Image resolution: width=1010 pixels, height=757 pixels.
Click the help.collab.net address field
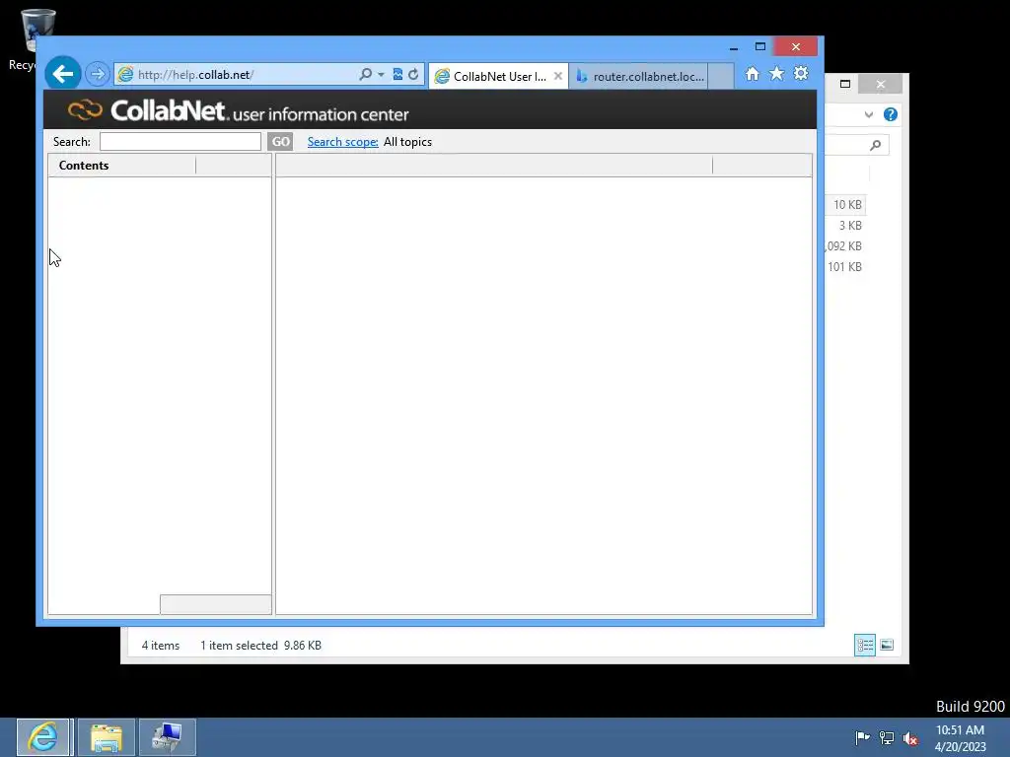pos(235,75)
